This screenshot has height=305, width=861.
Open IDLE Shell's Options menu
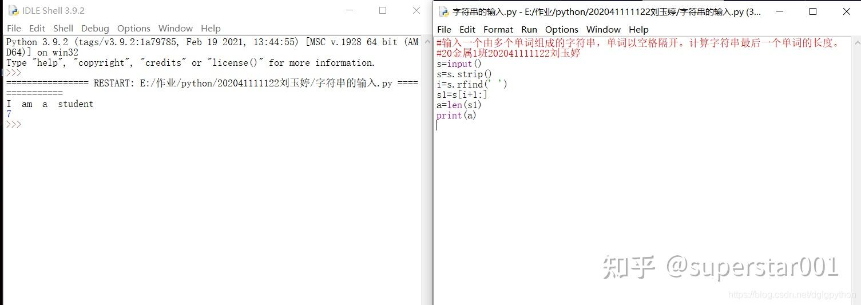tap(134, 28)
